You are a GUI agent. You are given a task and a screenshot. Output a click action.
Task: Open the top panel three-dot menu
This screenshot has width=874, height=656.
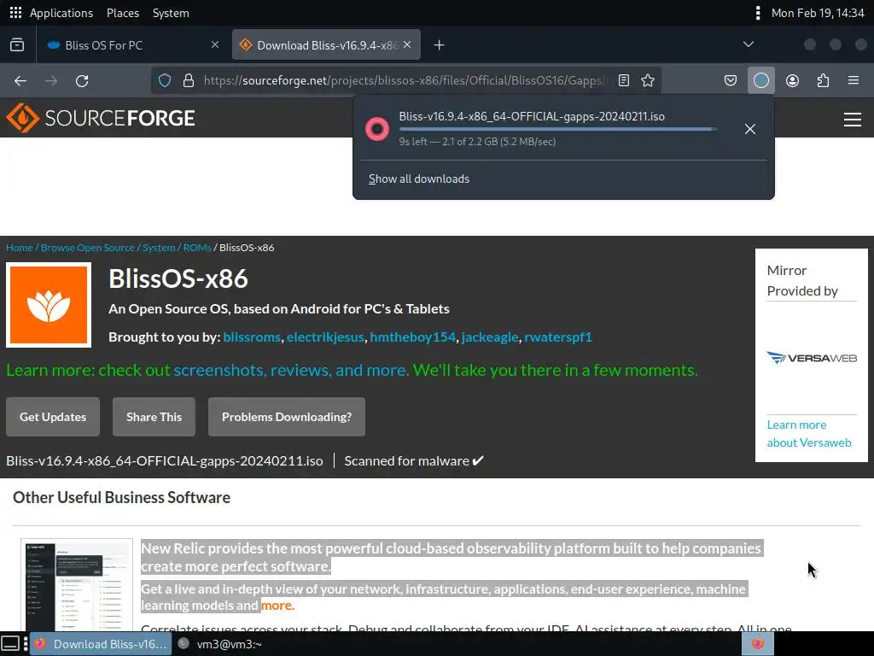pos(758,13)
